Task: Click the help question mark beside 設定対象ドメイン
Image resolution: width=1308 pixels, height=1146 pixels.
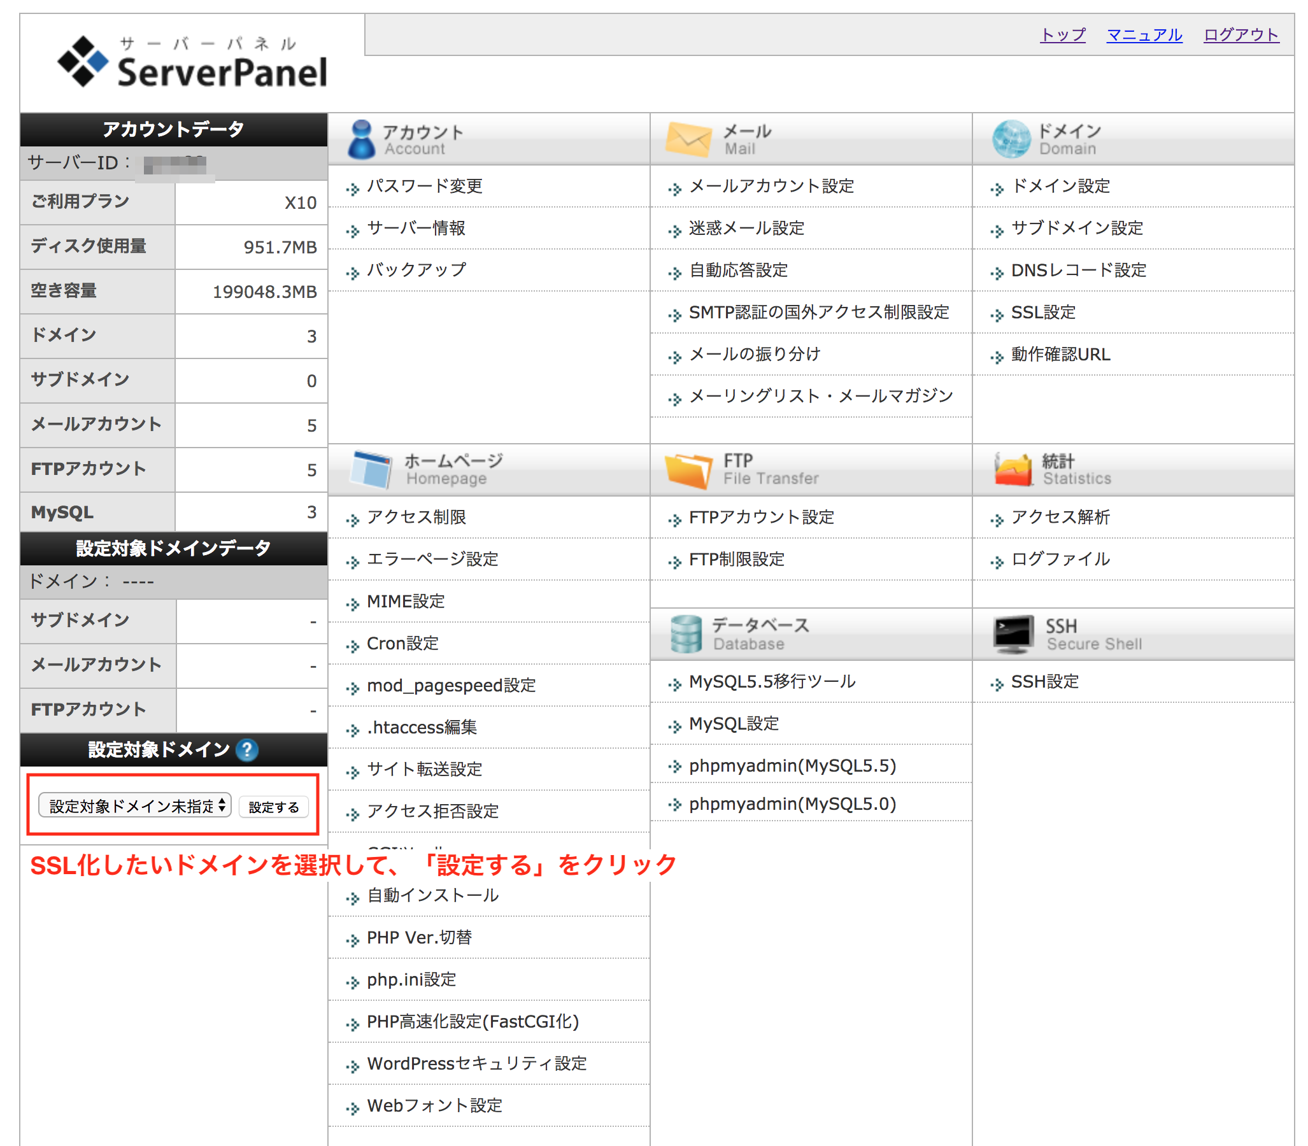Action: pyautogui.click(x=246, y=750)
